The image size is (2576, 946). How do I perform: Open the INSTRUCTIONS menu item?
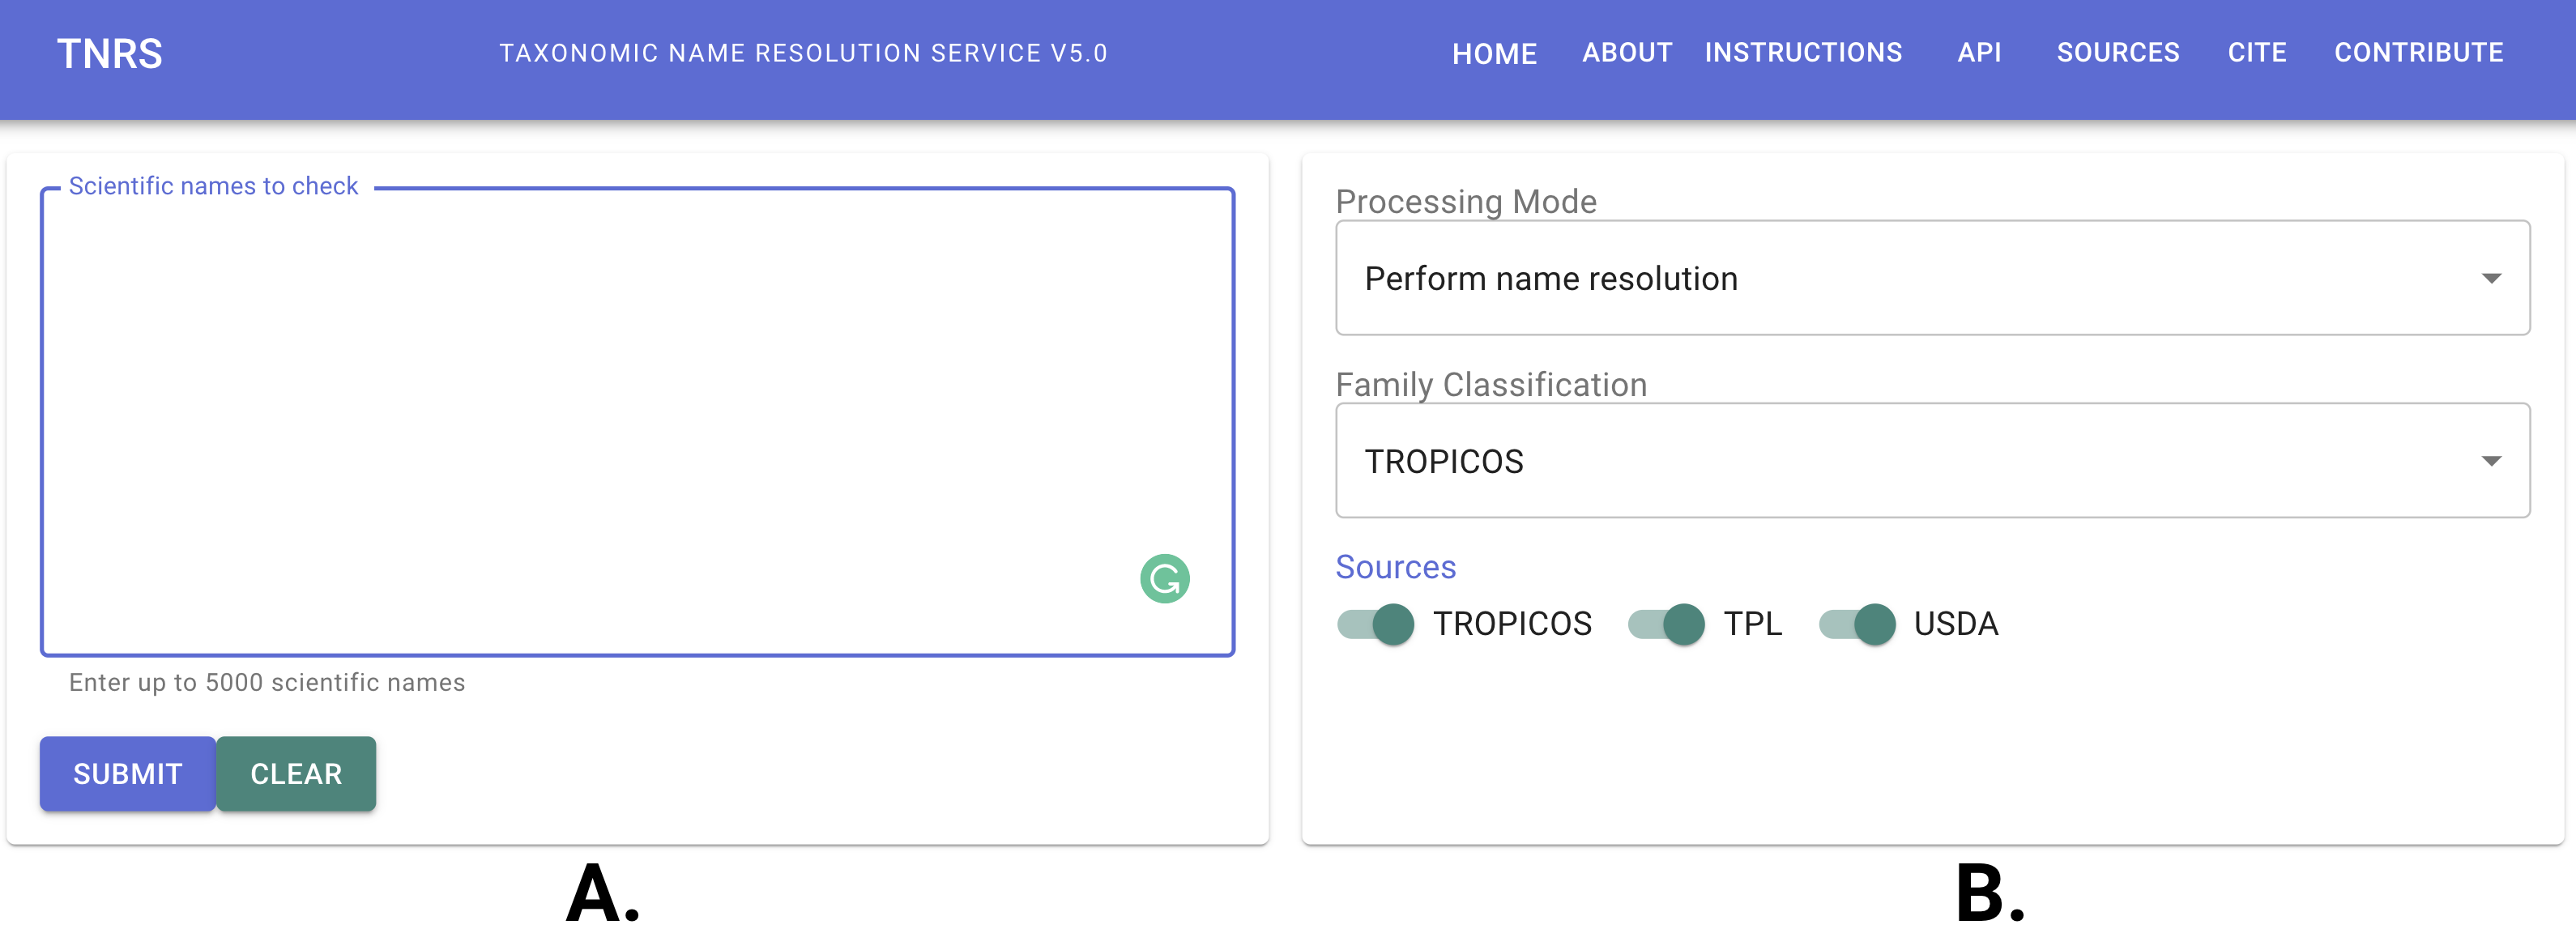click(x=1803, y=53)
